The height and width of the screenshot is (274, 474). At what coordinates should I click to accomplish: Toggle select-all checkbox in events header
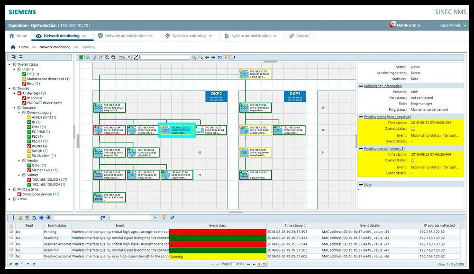[x=11, y=225]
